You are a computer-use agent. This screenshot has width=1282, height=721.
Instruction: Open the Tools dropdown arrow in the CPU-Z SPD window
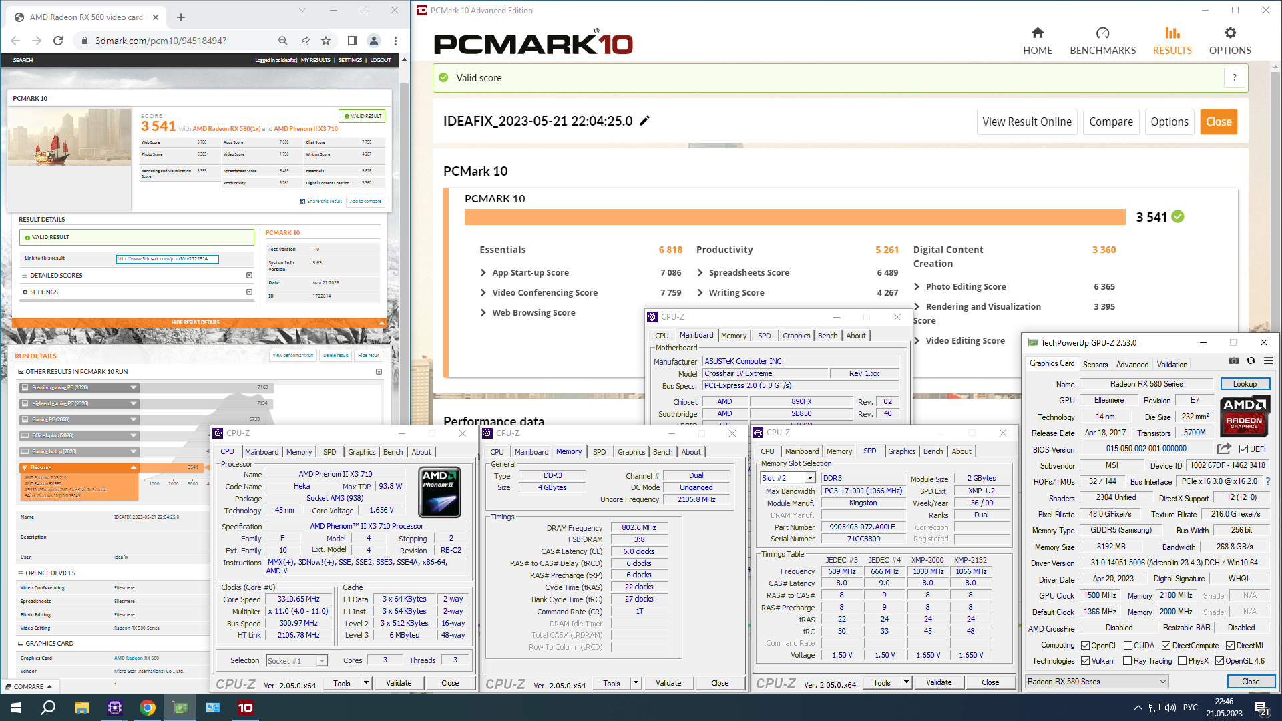click(905, 682)
